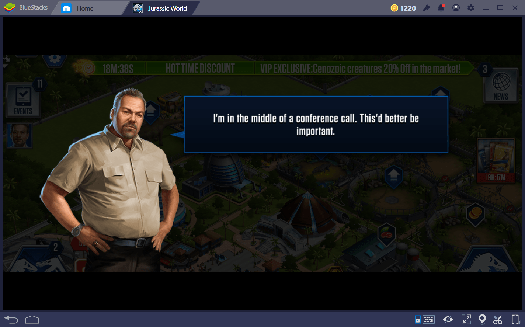
Task: Open the card pack with 19H:17M timer
Action: pos(496,161)
